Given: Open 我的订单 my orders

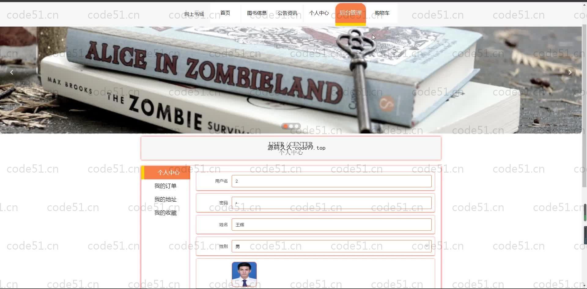Looking at the screenshot, I should tap(165, 186).
